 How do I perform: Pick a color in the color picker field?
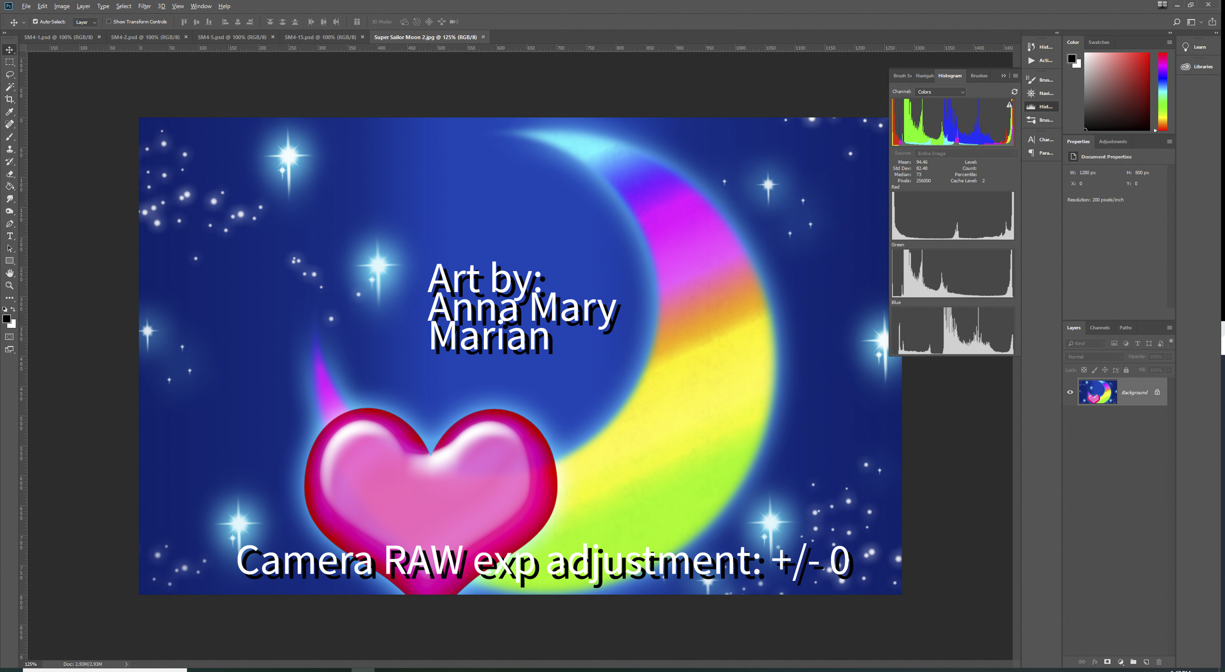[x=1117, y=92]
